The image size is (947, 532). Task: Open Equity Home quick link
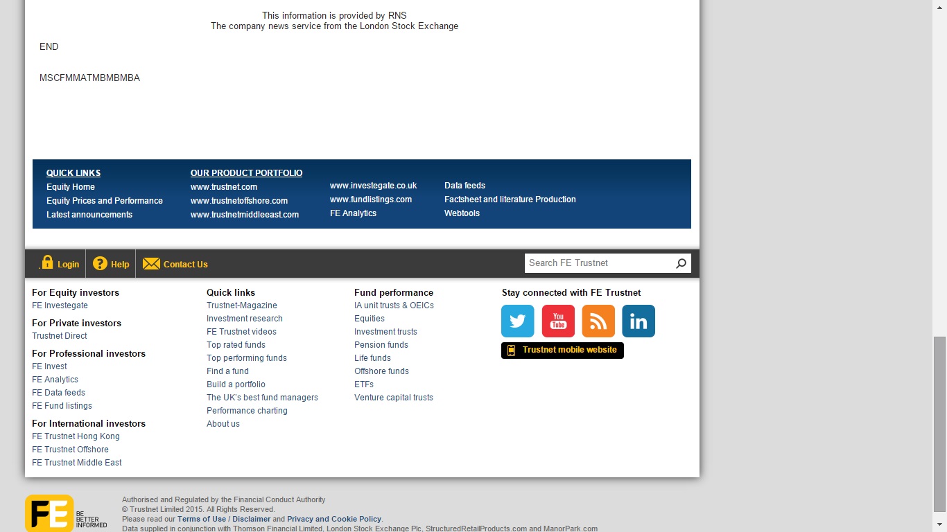pyautogui.click(x=71, y=187)
